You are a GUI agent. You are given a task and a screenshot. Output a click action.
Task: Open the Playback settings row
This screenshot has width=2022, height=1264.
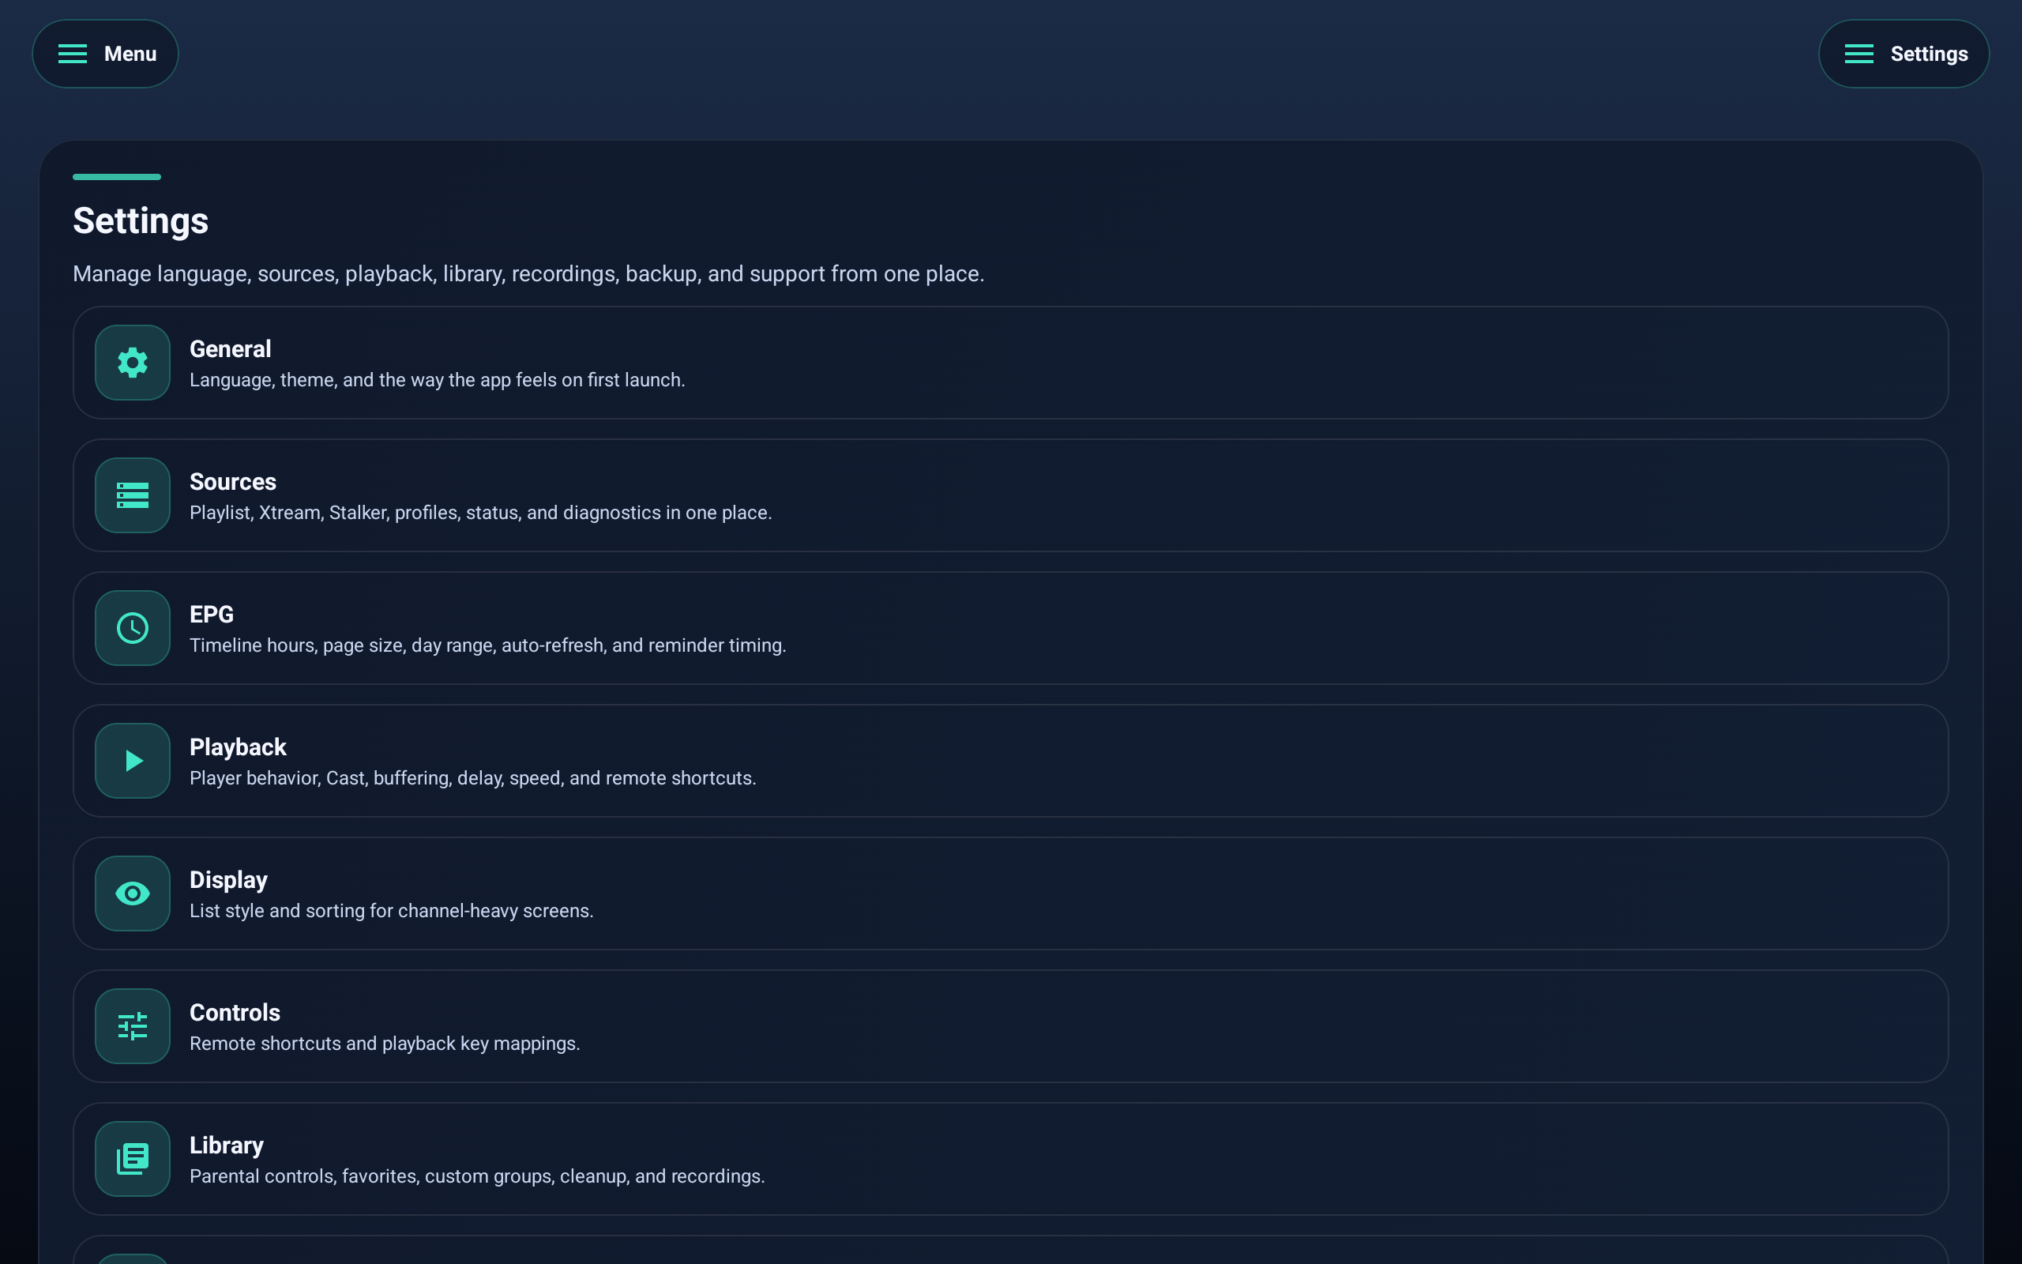(x=1011, y=761)
